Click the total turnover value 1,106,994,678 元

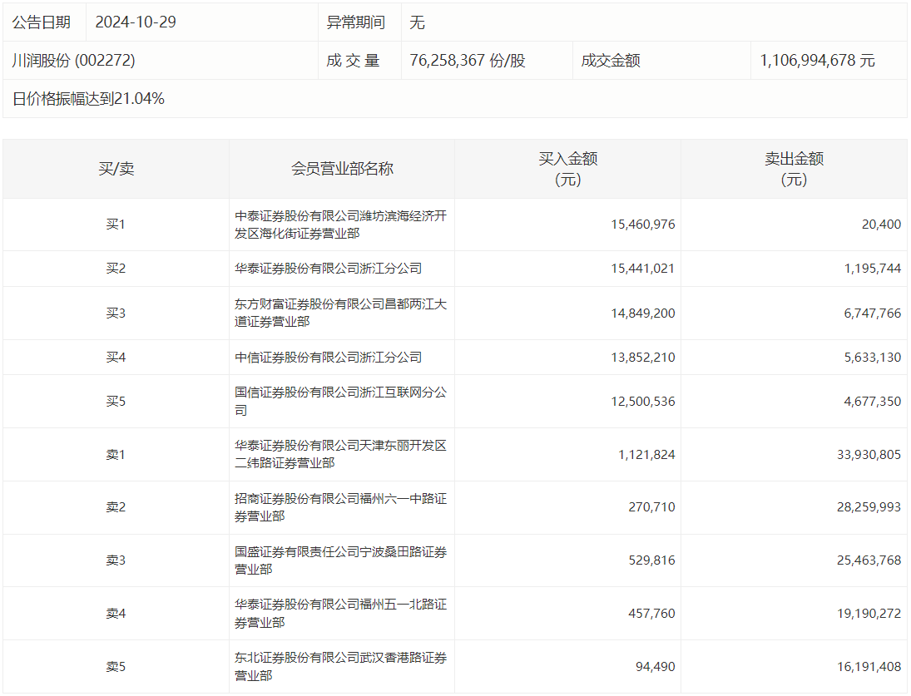point(817,61)
